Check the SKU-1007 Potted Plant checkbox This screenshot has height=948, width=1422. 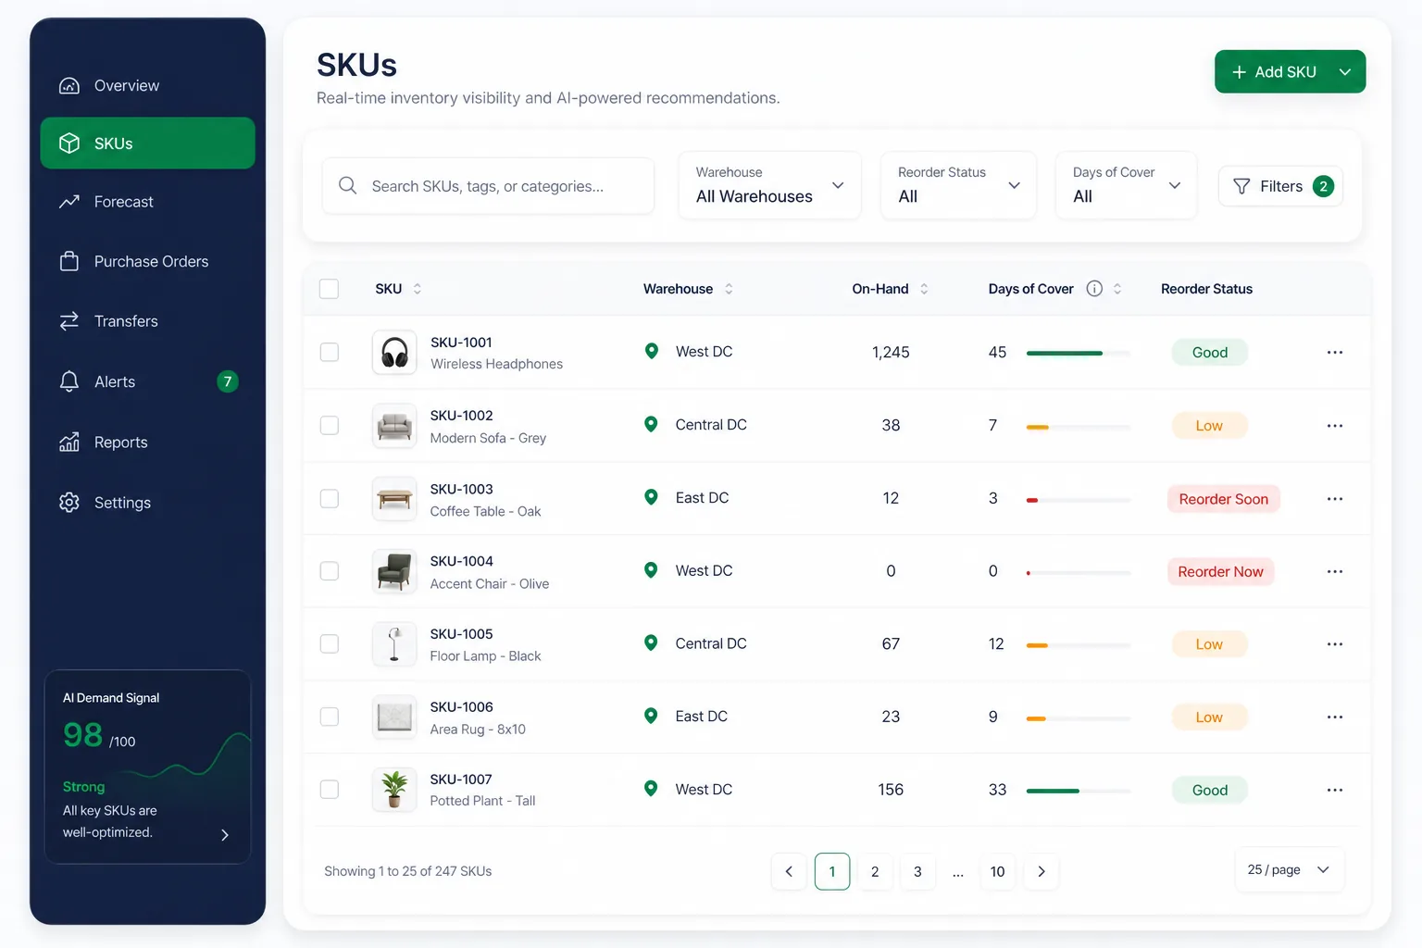329,790
